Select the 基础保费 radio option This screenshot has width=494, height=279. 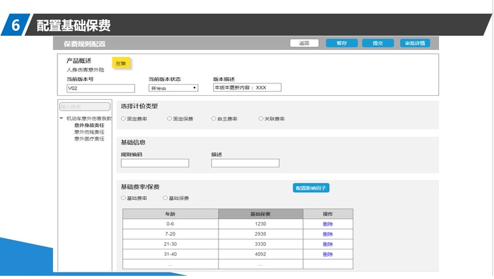tap(165, 198)
